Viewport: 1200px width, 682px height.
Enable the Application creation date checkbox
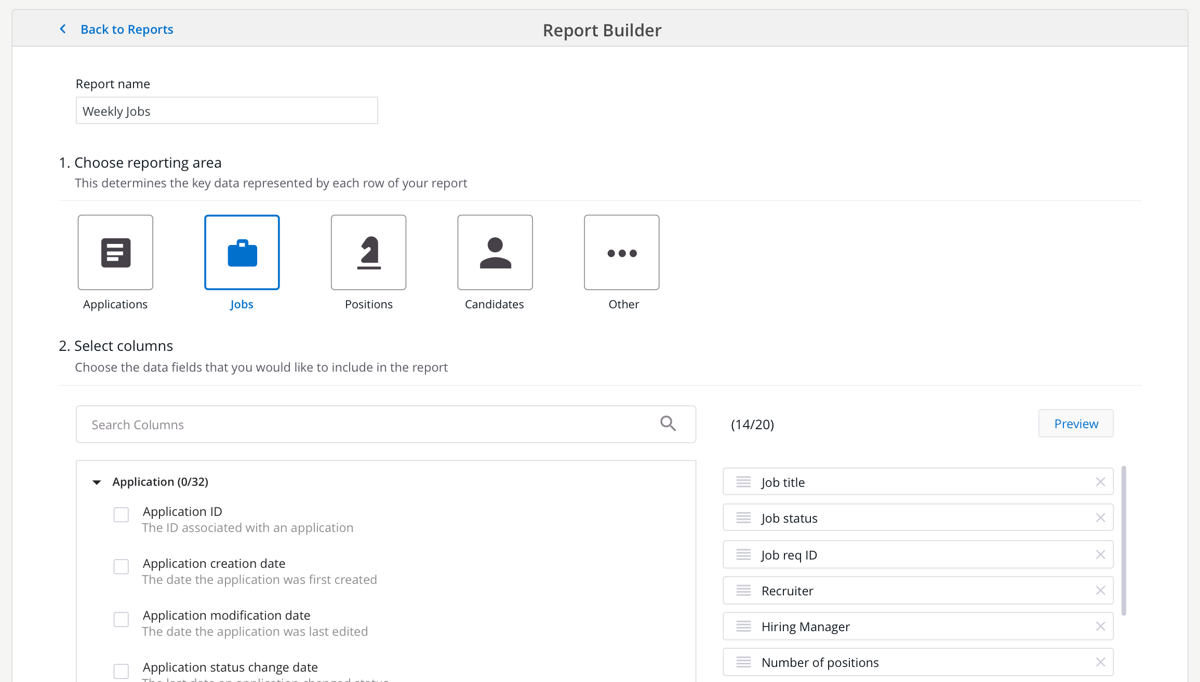121,567
